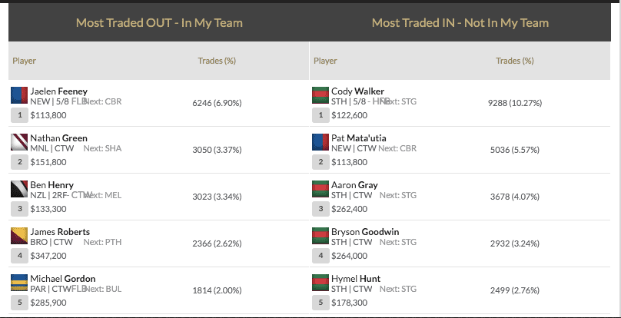
Task: Click Pat Mata'utia's Newcastle jersey icon
Action: point(320,142)
